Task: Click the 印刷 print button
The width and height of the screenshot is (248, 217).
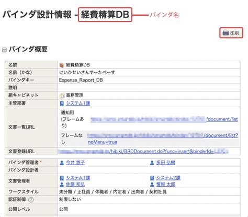Action: tap(231, 33)
